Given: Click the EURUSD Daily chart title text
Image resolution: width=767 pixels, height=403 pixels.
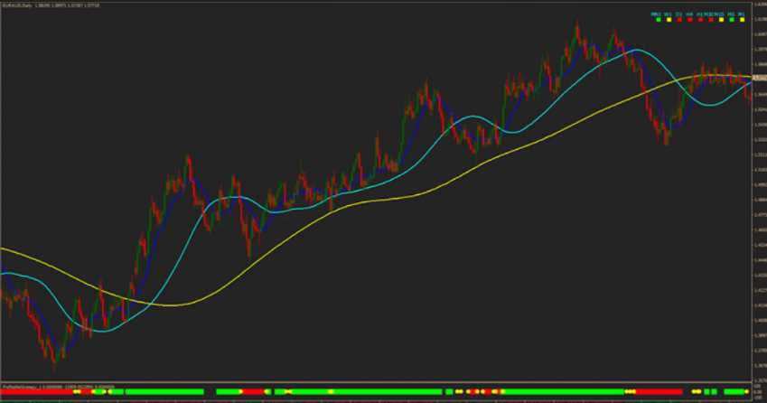Looking at the screenshot, I should click(51, 5).
